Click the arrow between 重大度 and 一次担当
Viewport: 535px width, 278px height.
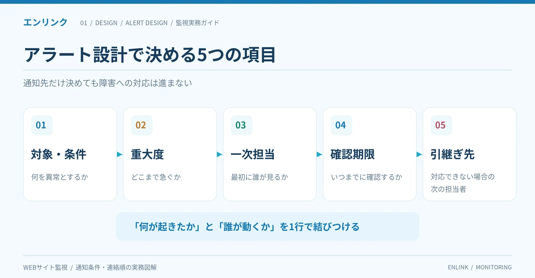(220, 154)
